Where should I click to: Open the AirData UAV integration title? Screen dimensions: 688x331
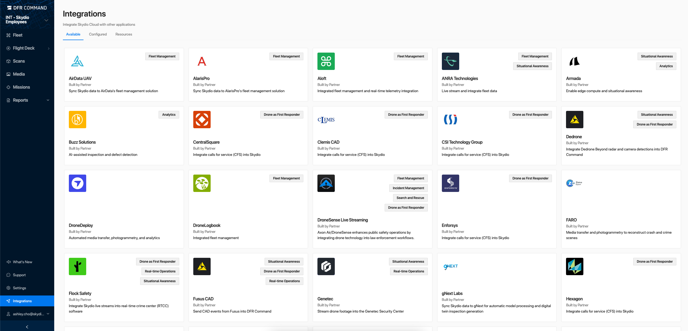(80, 79)
